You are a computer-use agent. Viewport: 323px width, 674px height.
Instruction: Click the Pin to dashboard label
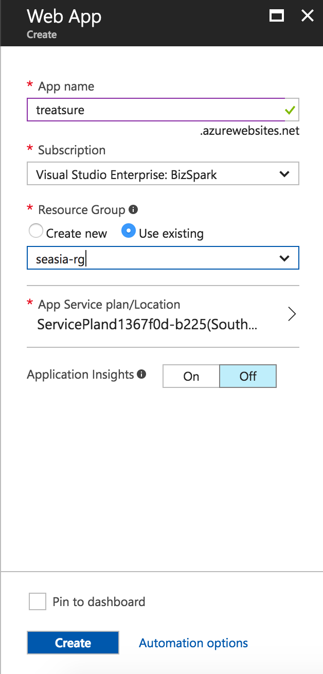[x=99, y=601]
